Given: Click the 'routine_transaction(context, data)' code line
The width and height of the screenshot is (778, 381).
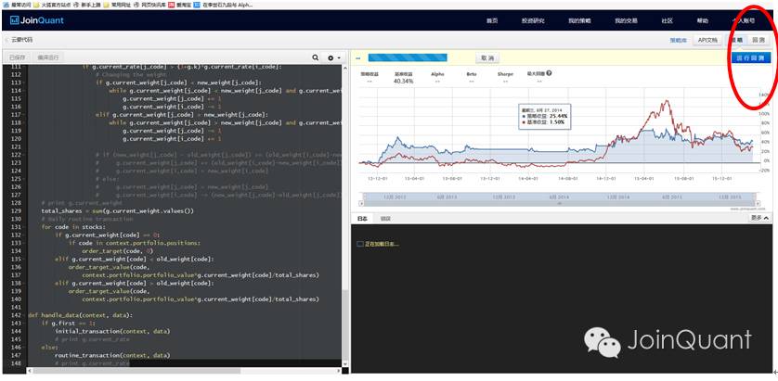Looking at the screenshot, I should tap(112, 355).
